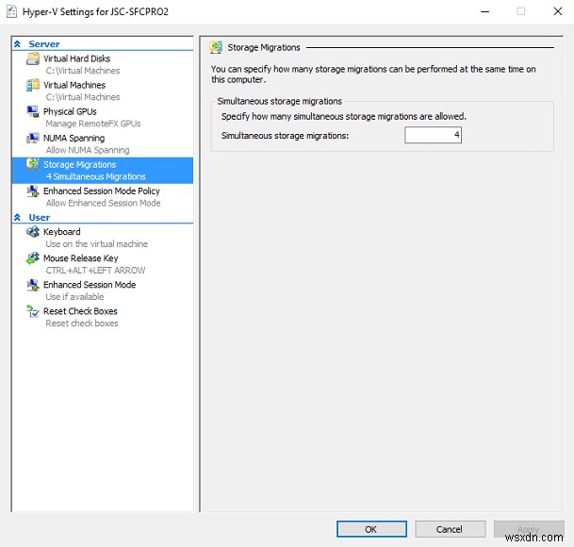Click 'Allow Enhanced Session Mode' subtitle
574x547 pixels.
103,203
